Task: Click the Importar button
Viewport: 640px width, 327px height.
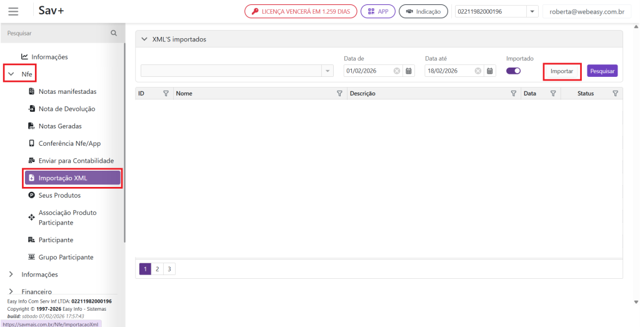Action: tap(561, 71)
